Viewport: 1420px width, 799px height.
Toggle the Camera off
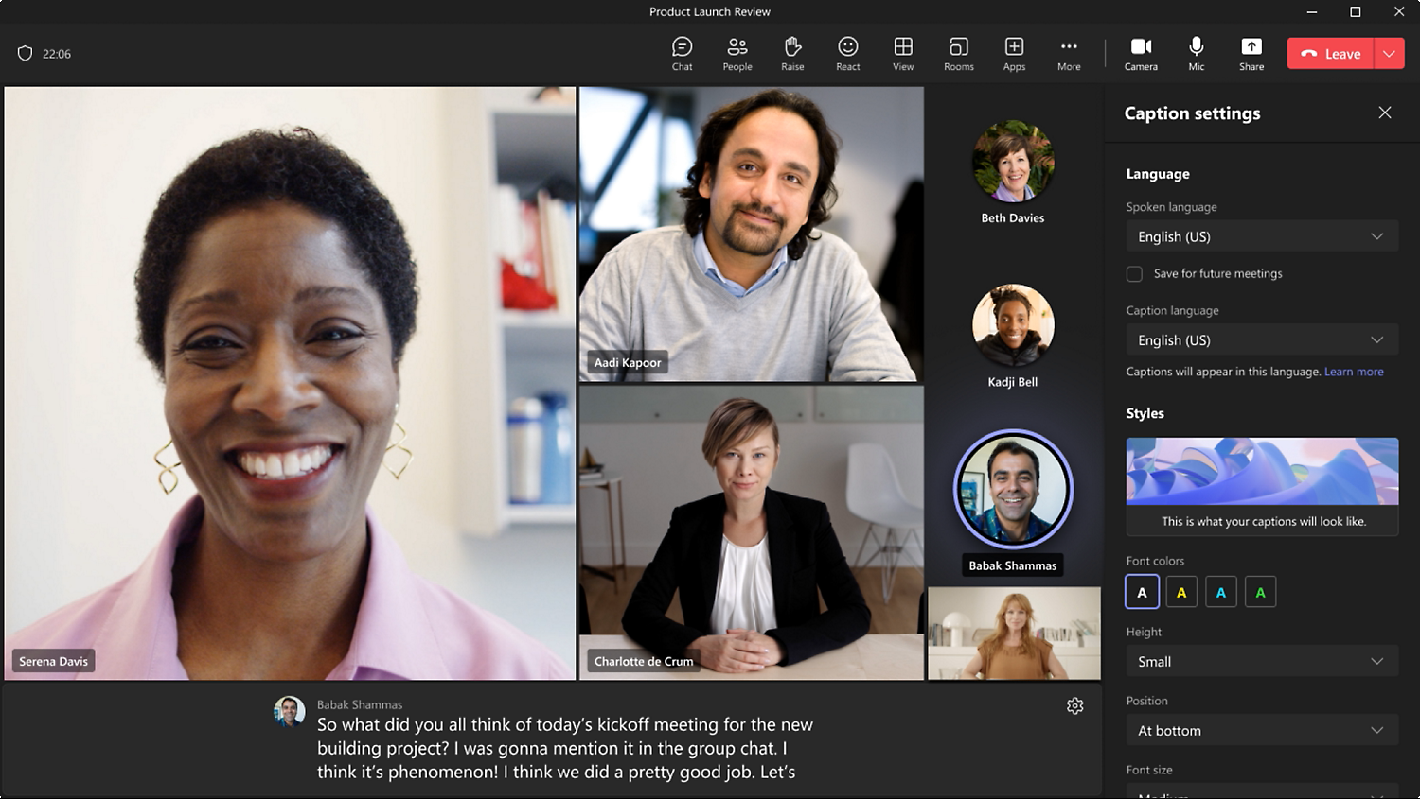1141,53
